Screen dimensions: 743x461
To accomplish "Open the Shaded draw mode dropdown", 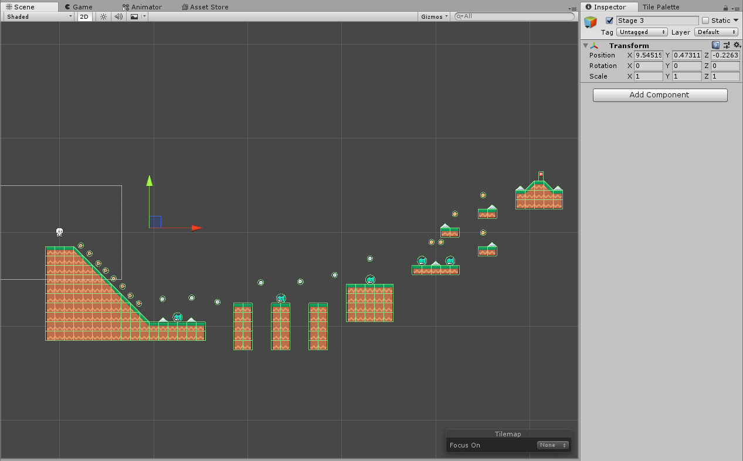I will (39, 16).
